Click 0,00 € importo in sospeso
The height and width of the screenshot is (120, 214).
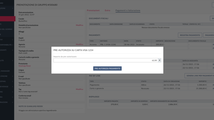(145, 105)
